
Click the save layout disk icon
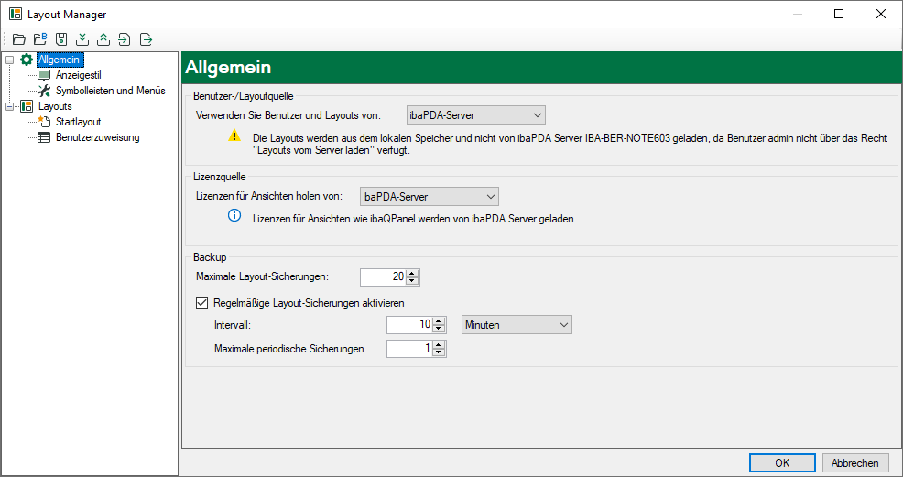[x=61, y=39]
